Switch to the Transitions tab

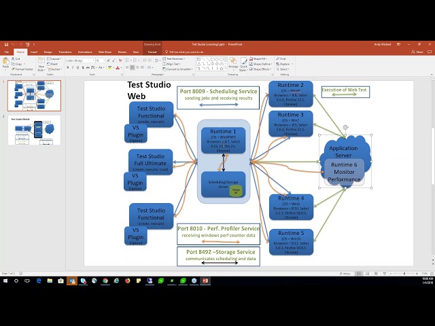(x=65, y=52)
